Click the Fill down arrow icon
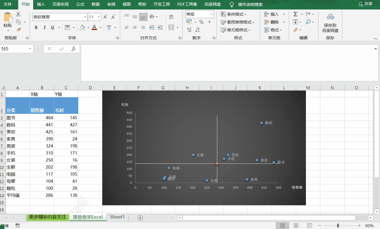Screen dimensions: 380x229 295,22
